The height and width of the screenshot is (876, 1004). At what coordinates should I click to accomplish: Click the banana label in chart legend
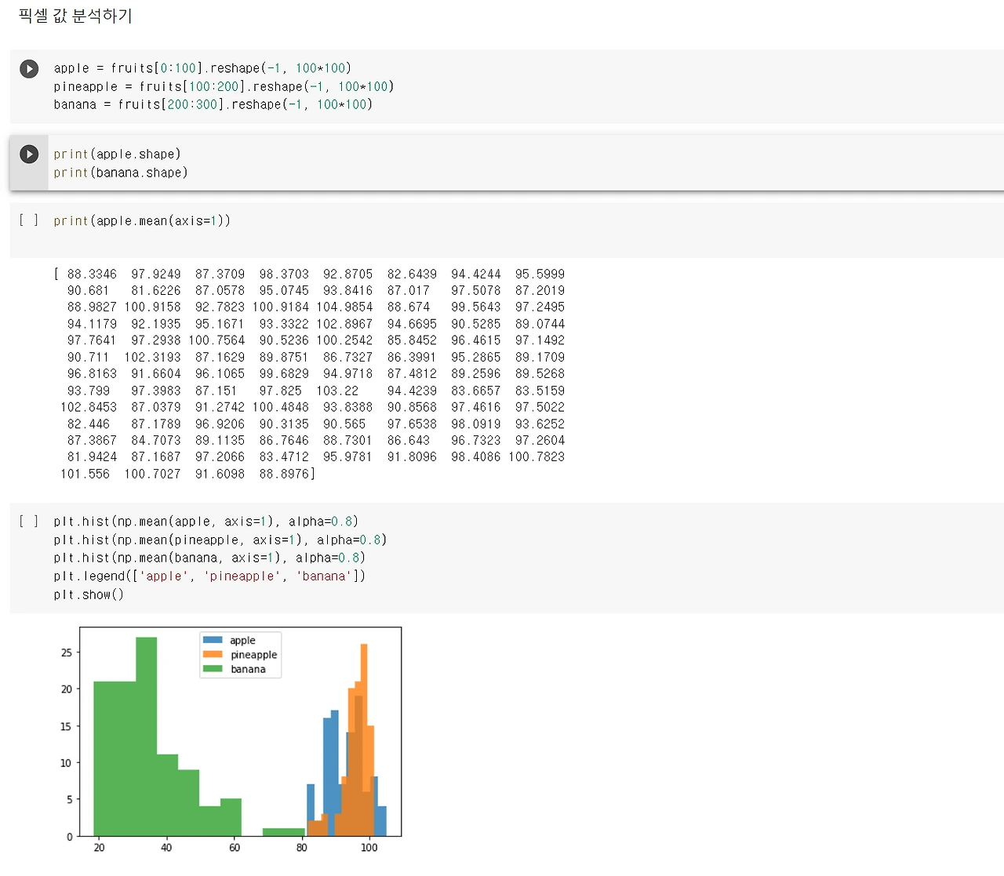248,669
